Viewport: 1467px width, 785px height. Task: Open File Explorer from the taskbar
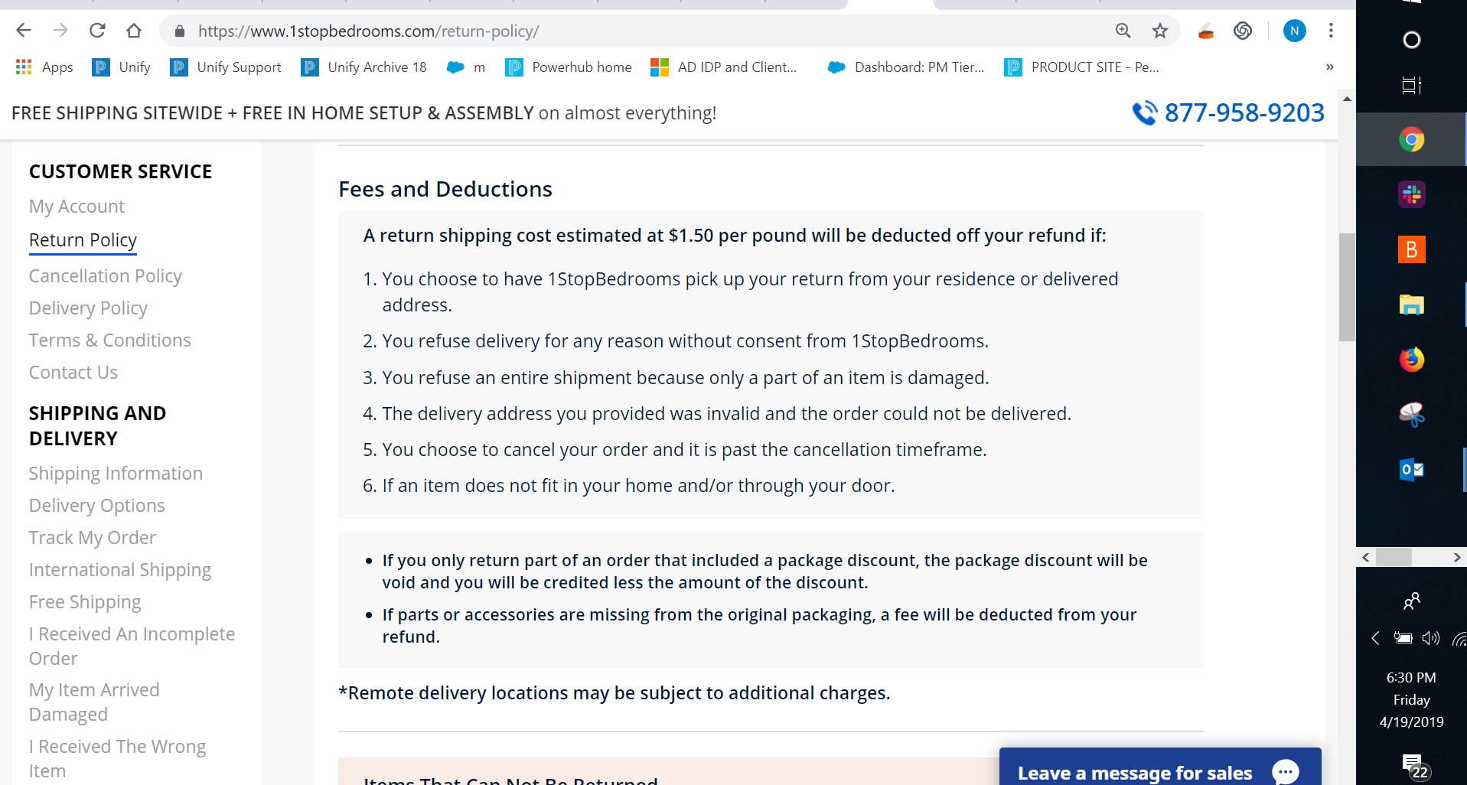(x=1411, y=305)
